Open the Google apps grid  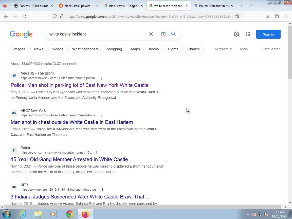point(248,34)
